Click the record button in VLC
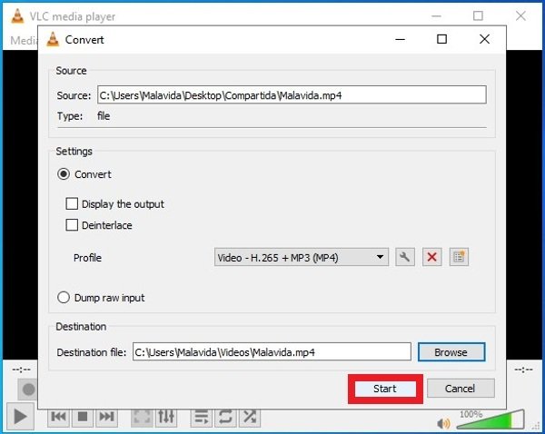The width and height of the screenshot is (545, 434). coord(28,390)
